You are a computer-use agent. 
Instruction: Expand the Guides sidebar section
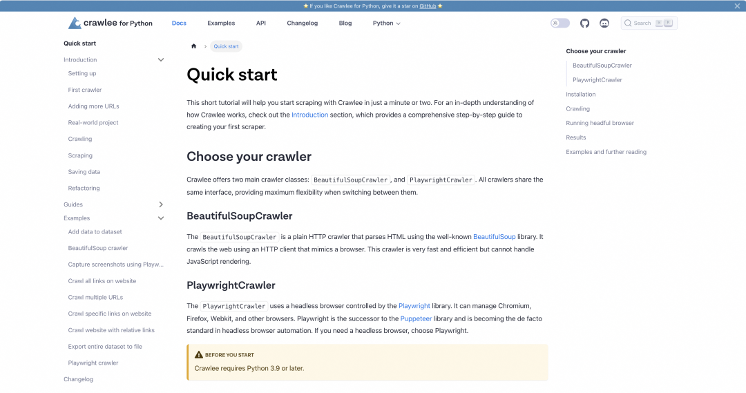161,204
